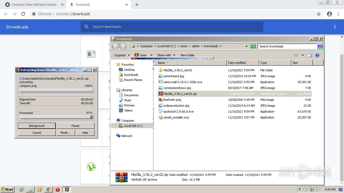Open the Start menu
344x193 pixels.
click(x=7, y=190)
